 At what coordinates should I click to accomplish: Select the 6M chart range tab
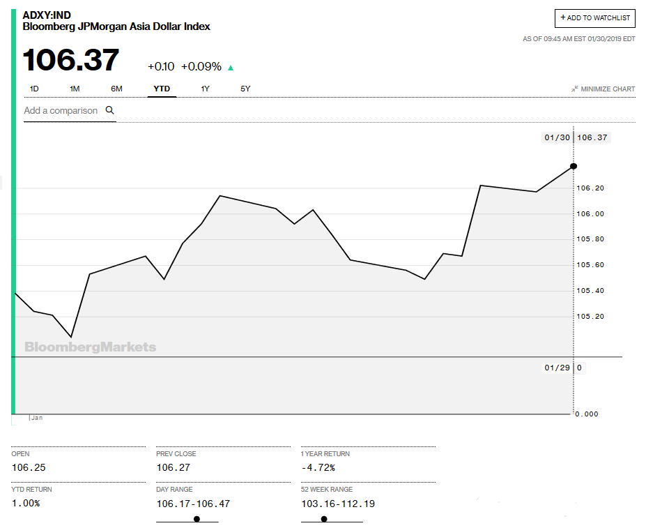116,89
